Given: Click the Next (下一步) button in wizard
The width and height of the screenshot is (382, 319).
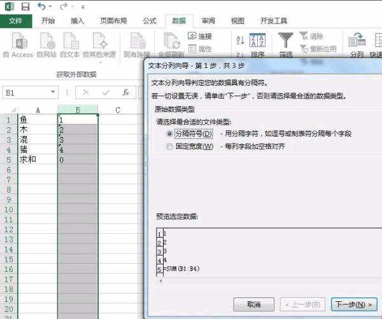Looking at the screenshot, I should point(353,304).
